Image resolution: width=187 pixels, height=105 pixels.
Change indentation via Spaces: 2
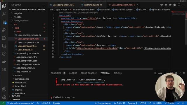pos(132,103)
